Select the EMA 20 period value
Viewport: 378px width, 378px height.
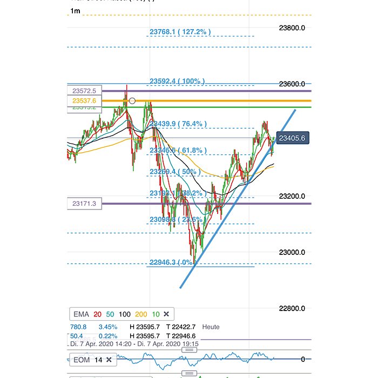pyautogui.click(x=97, y=314)
